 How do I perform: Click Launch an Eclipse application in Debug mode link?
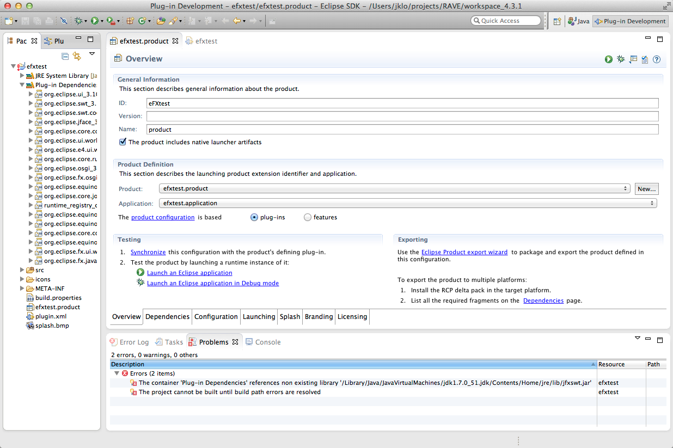pyautogui.click(x=213, y=283)
